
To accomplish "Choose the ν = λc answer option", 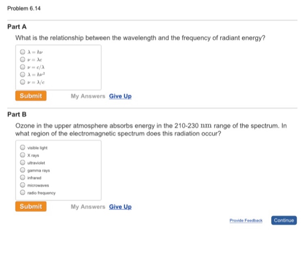I will tap(22, 60).
